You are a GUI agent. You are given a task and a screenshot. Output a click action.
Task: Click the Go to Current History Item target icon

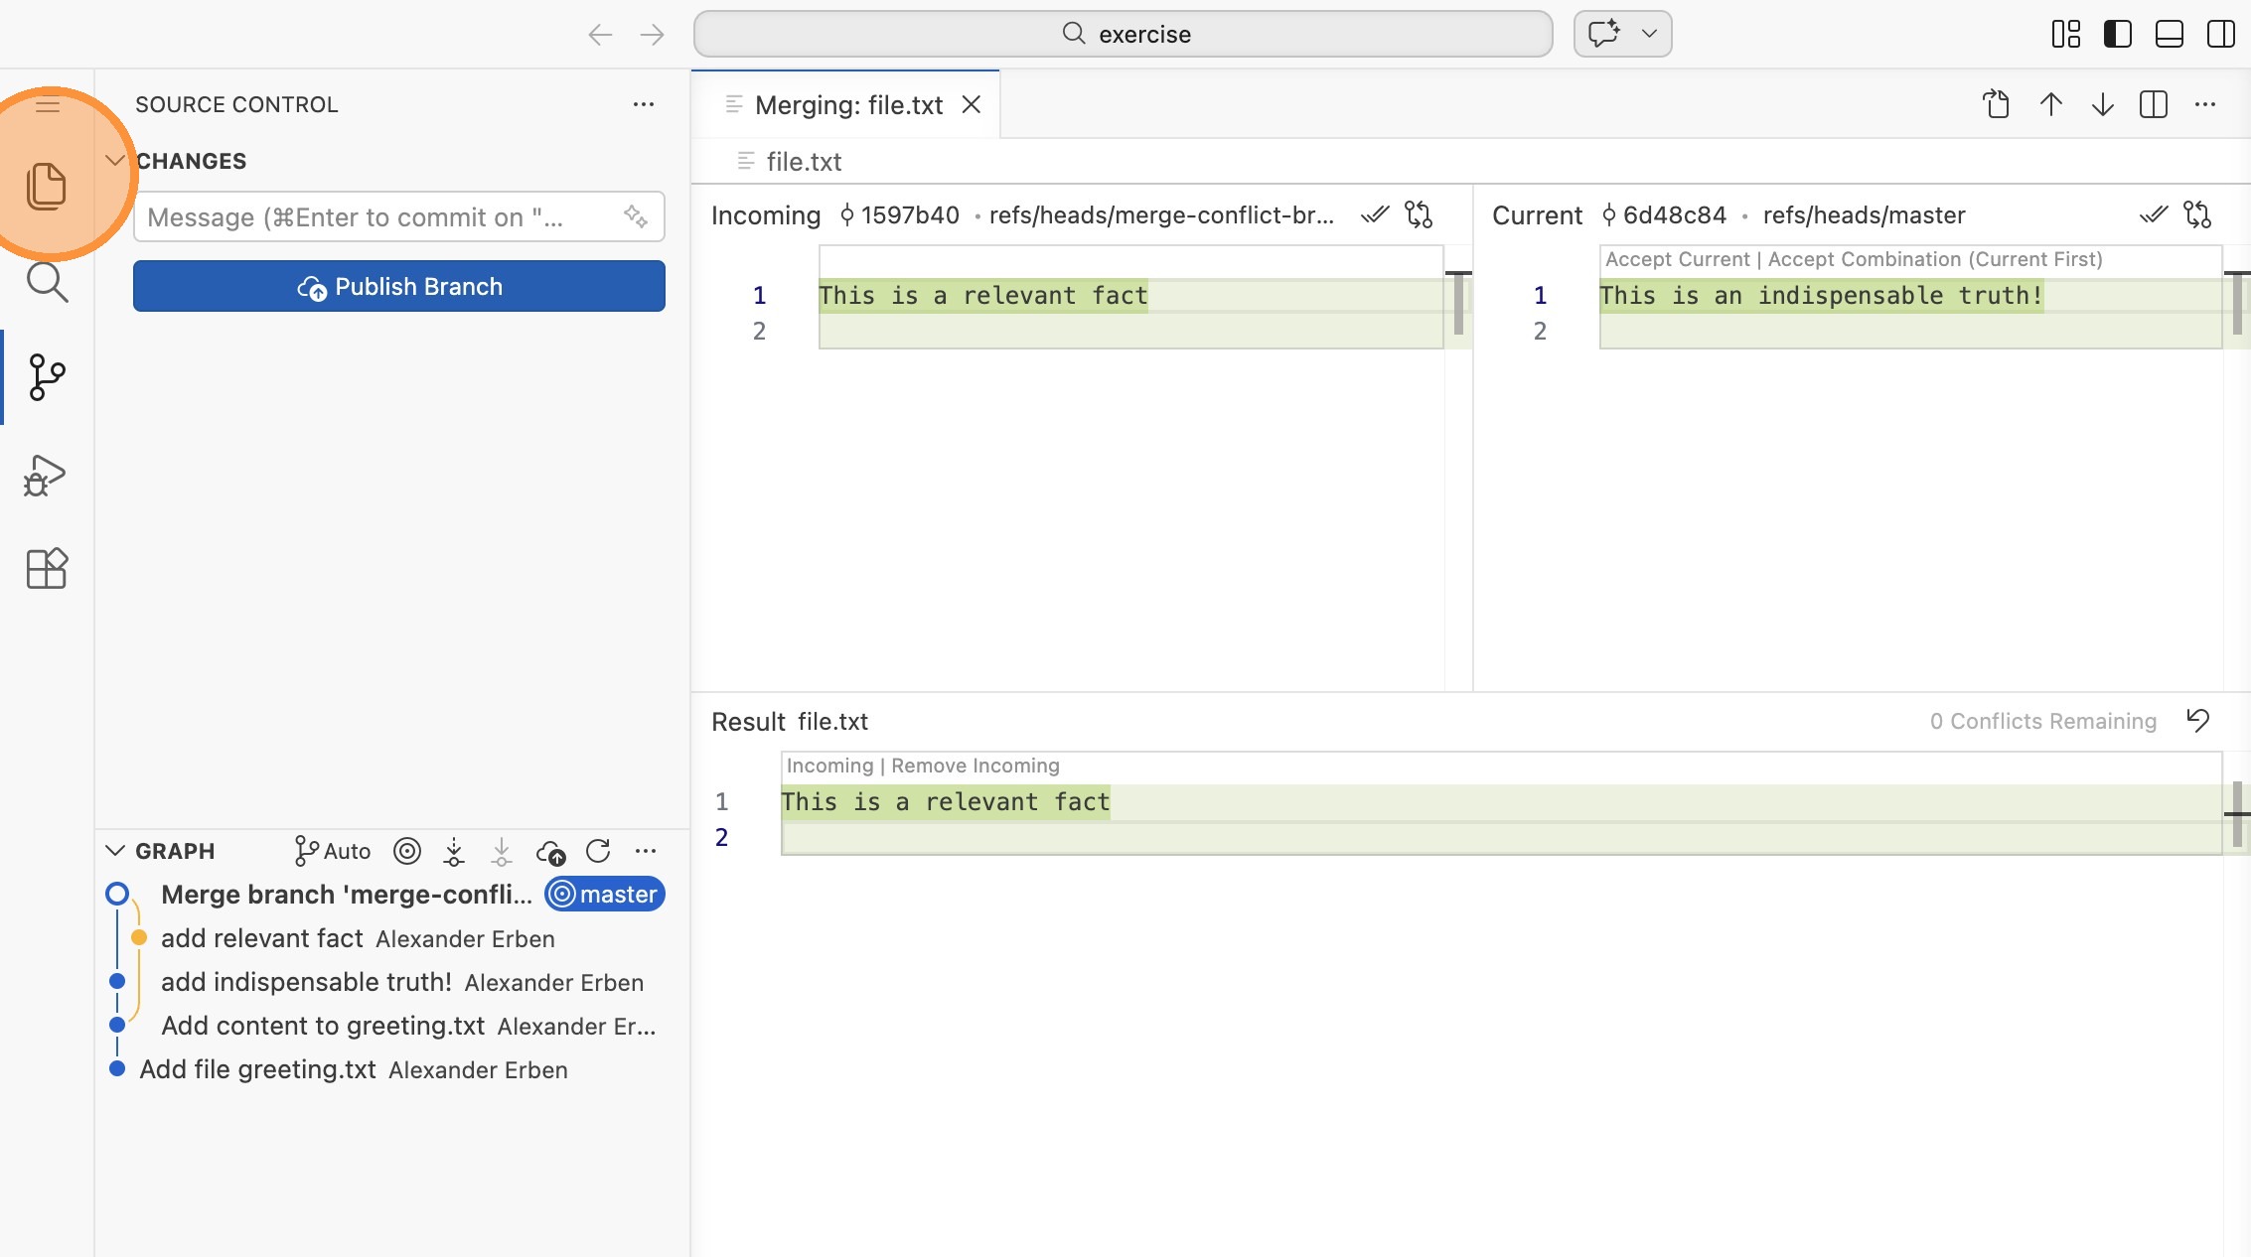(407, 851)
